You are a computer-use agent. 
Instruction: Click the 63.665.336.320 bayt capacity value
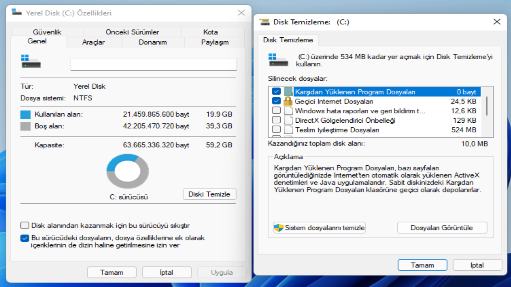pos(156,145)
